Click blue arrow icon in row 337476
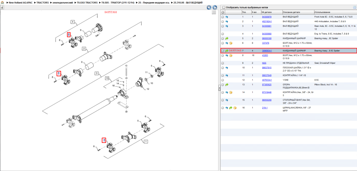357x171 pixels. coord(227,43)
